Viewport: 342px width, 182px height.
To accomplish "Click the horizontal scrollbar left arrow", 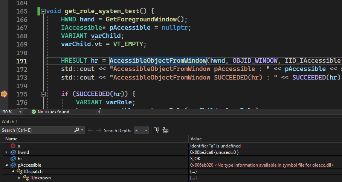I will (99, 112).
